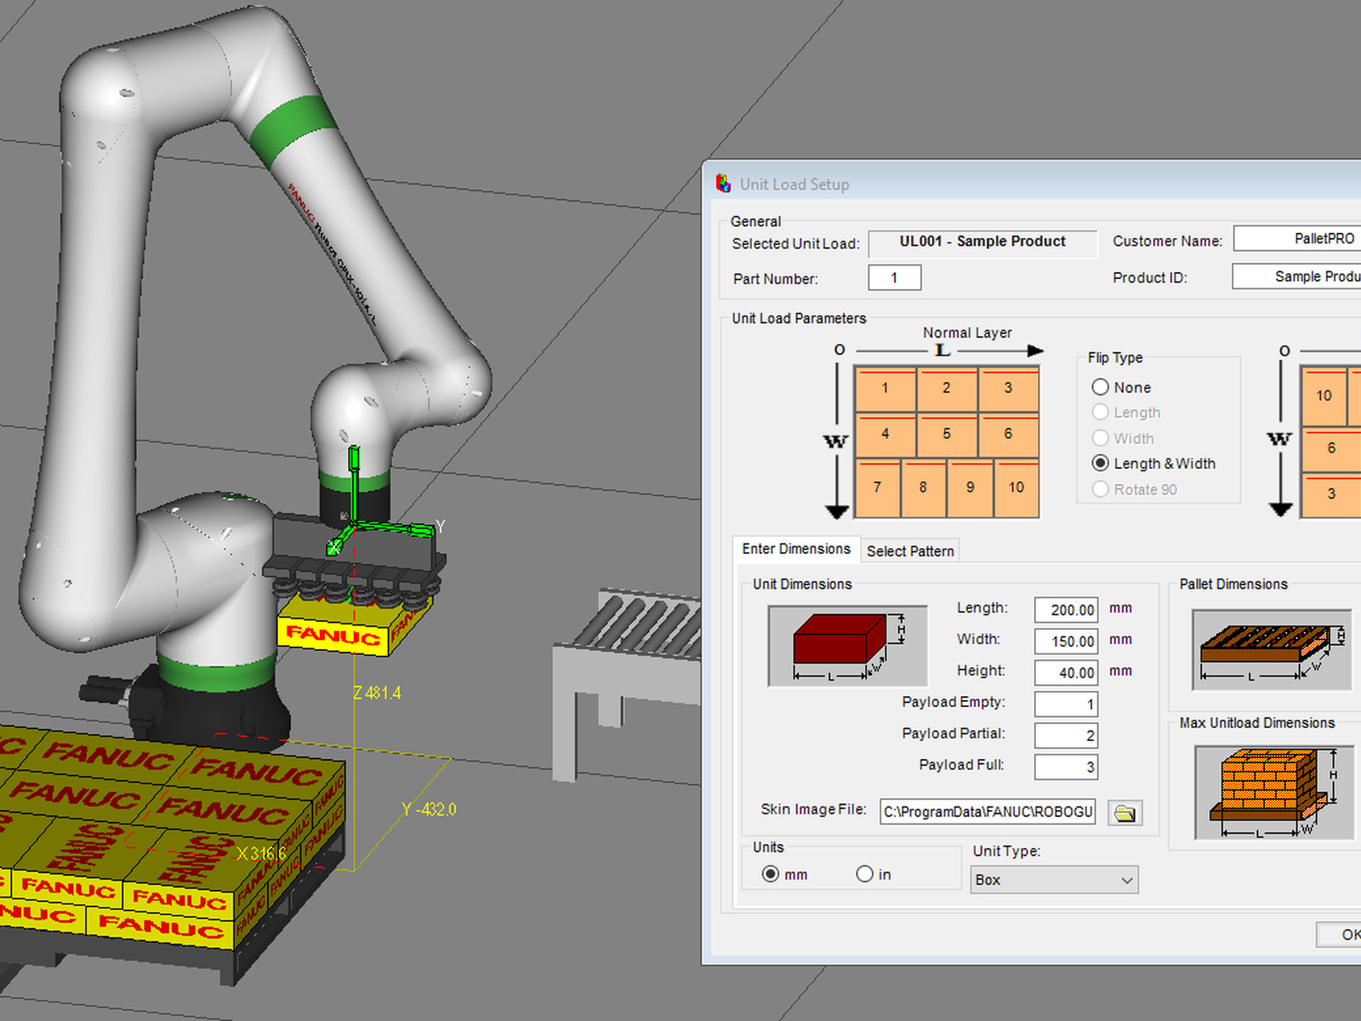
Task: Select the Length & Width flip type
Action: [1100, 464]
